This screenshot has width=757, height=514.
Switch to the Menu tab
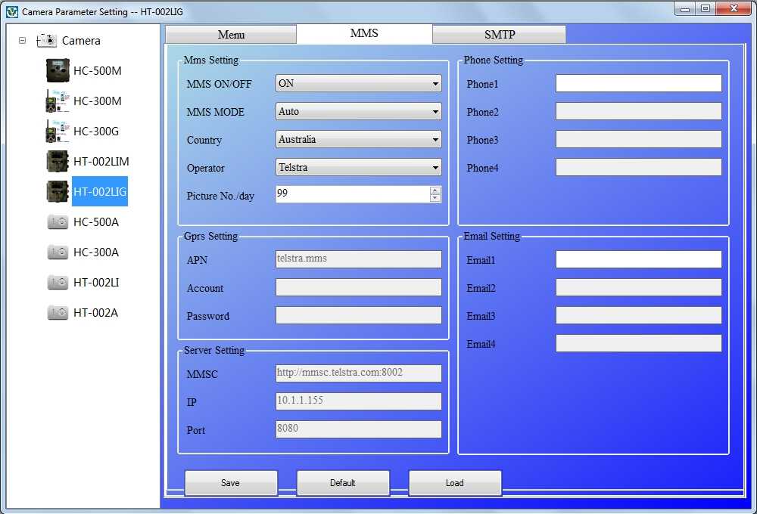[x=231, y=35]
